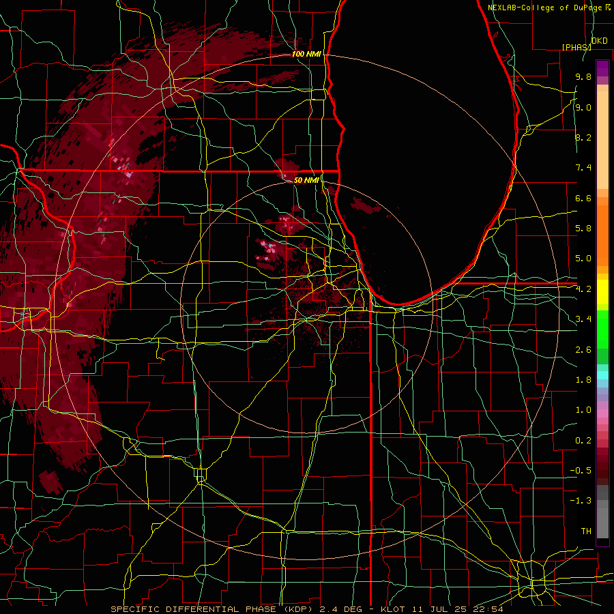Pick the orange segment of the color bar
The image size is (614, 614).
(602, 236)
